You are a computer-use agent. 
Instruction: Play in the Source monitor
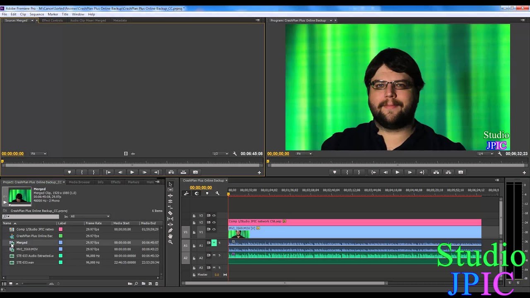(132, 172)
